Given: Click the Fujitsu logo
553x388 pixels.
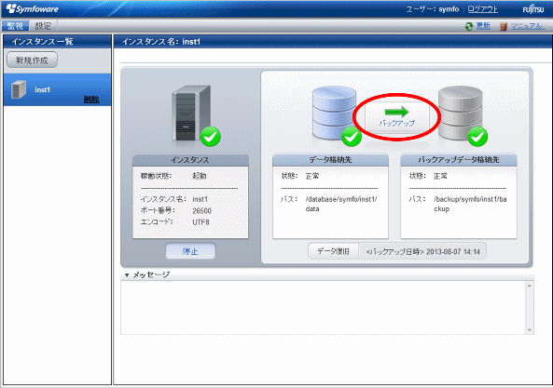Looking at the screenshot, I should tap(532, 9).
